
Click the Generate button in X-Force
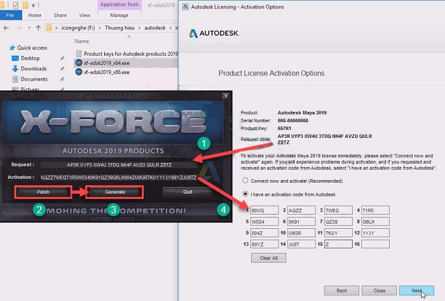pyautogui.click(x=115, y=192)
